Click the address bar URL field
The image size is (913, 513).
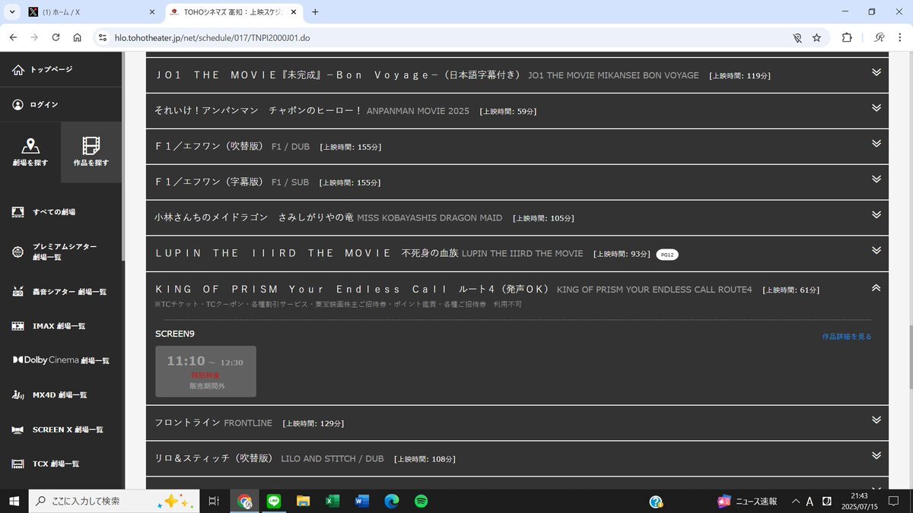pyautogui.click(x=448, y=37)
